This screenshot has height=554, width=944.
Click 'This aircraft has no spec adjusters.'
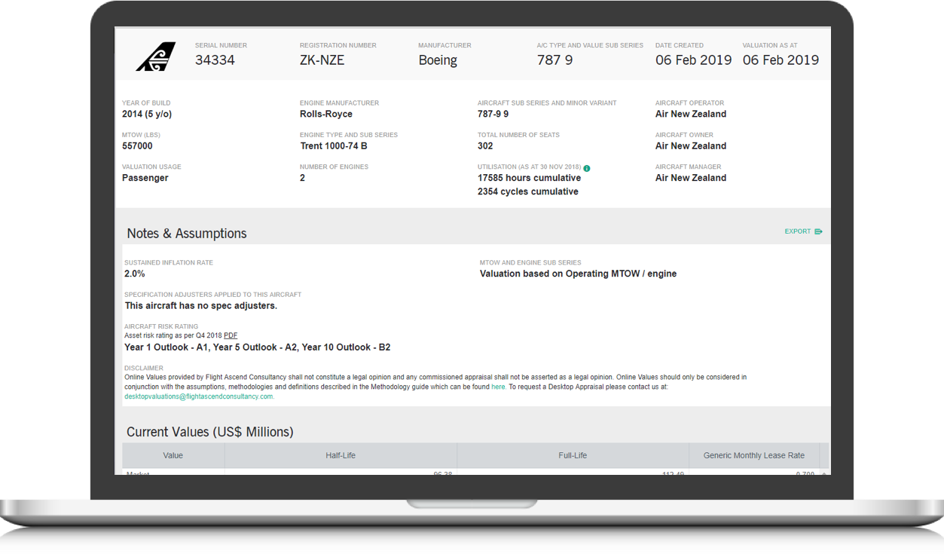tap(200, 307)
